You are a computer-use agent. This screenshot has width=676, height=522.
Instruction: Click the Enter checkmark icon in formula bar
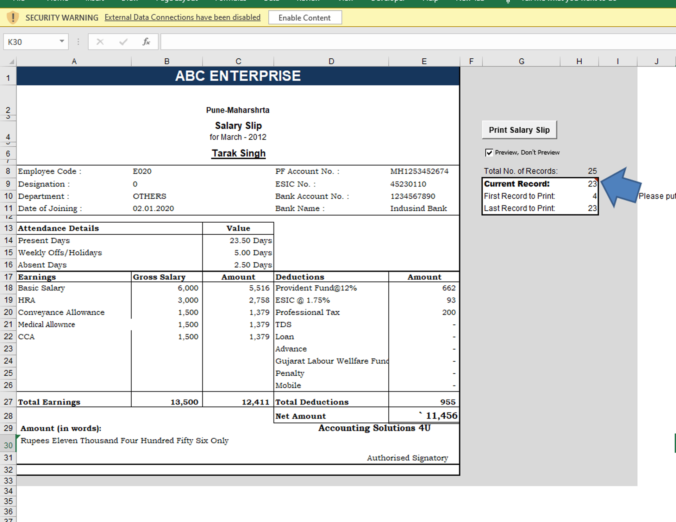pos(123,42)
